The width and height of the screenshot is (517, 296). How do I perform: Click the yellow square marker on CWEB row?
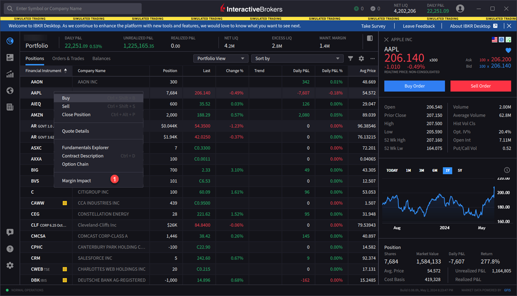pyautogui.click(x=65, y=269)
